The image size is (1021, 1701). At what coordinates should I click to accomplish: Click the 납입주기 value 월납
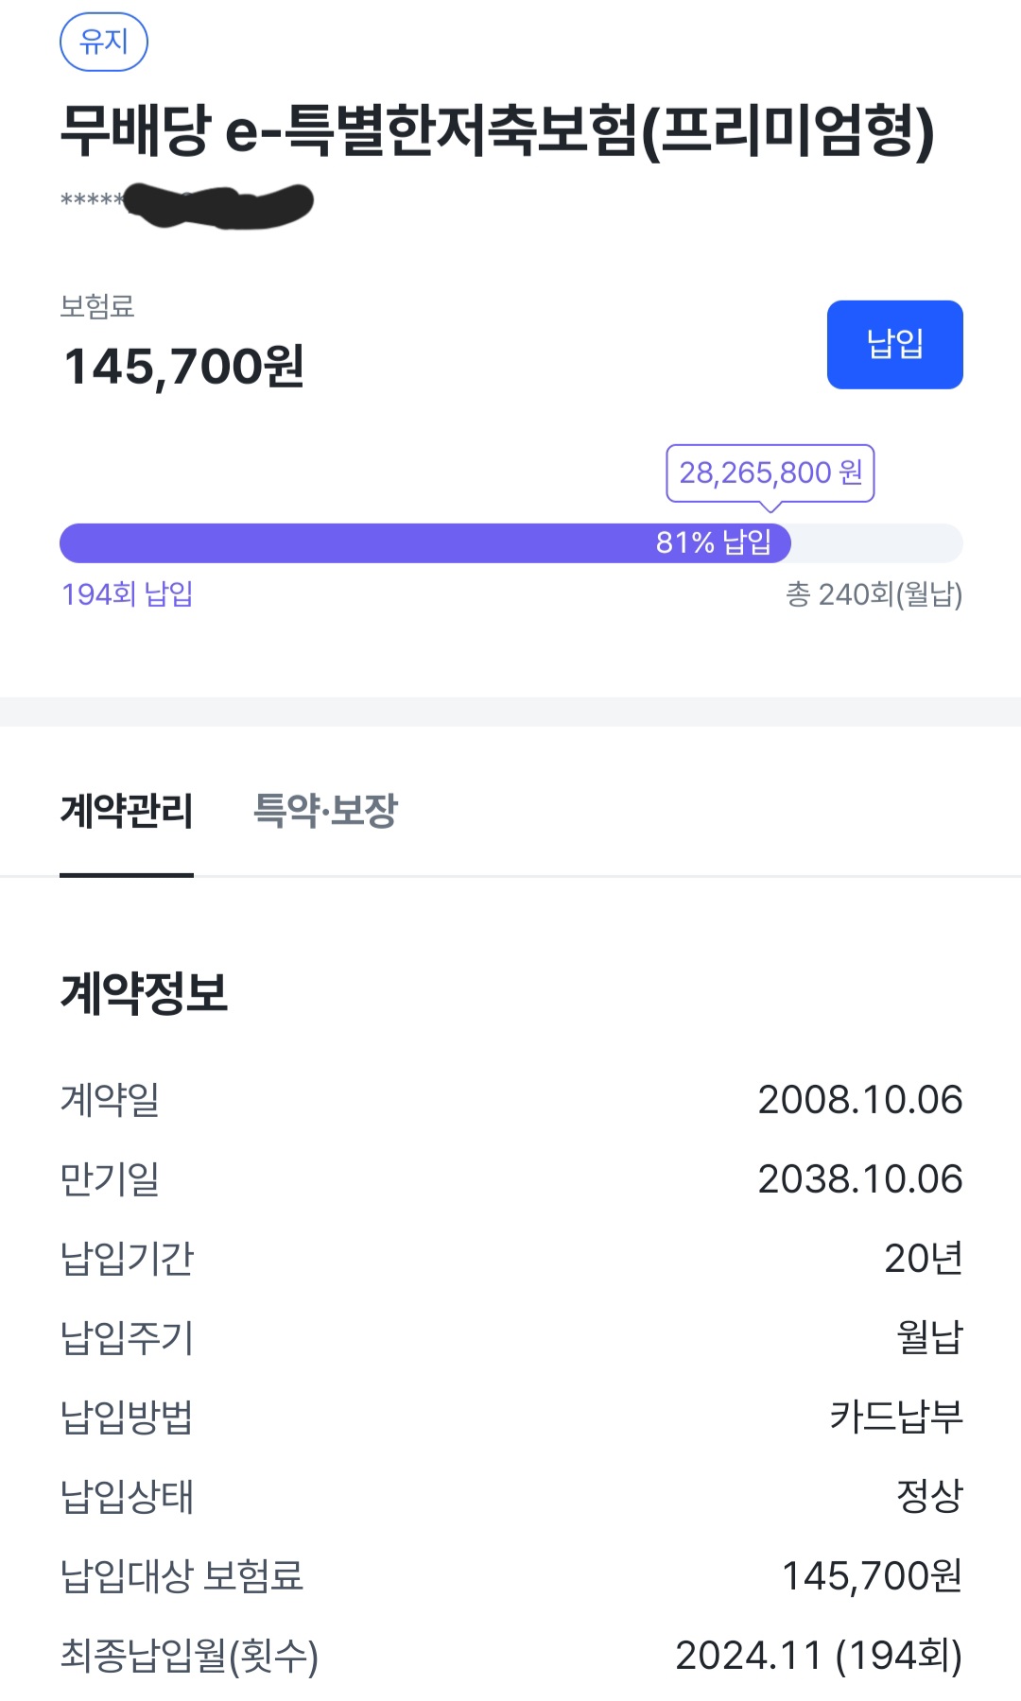(928, 1338)
